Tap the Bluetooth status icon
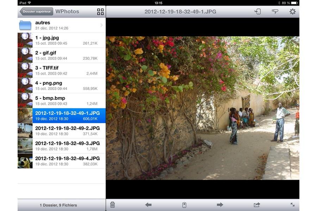Viewport: 317px width, 211px height. 279,3
